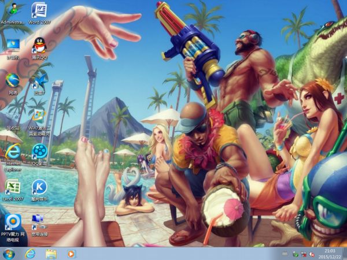Image resolution: width=347 pixels, height=260 pixels.
Task: Launch Internet Explorer from the desktop
Action: (x=13, y=153)
